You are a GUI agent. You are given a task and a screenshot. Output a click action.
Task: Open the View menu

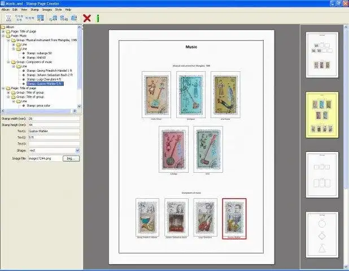click(x=24, y=10)
